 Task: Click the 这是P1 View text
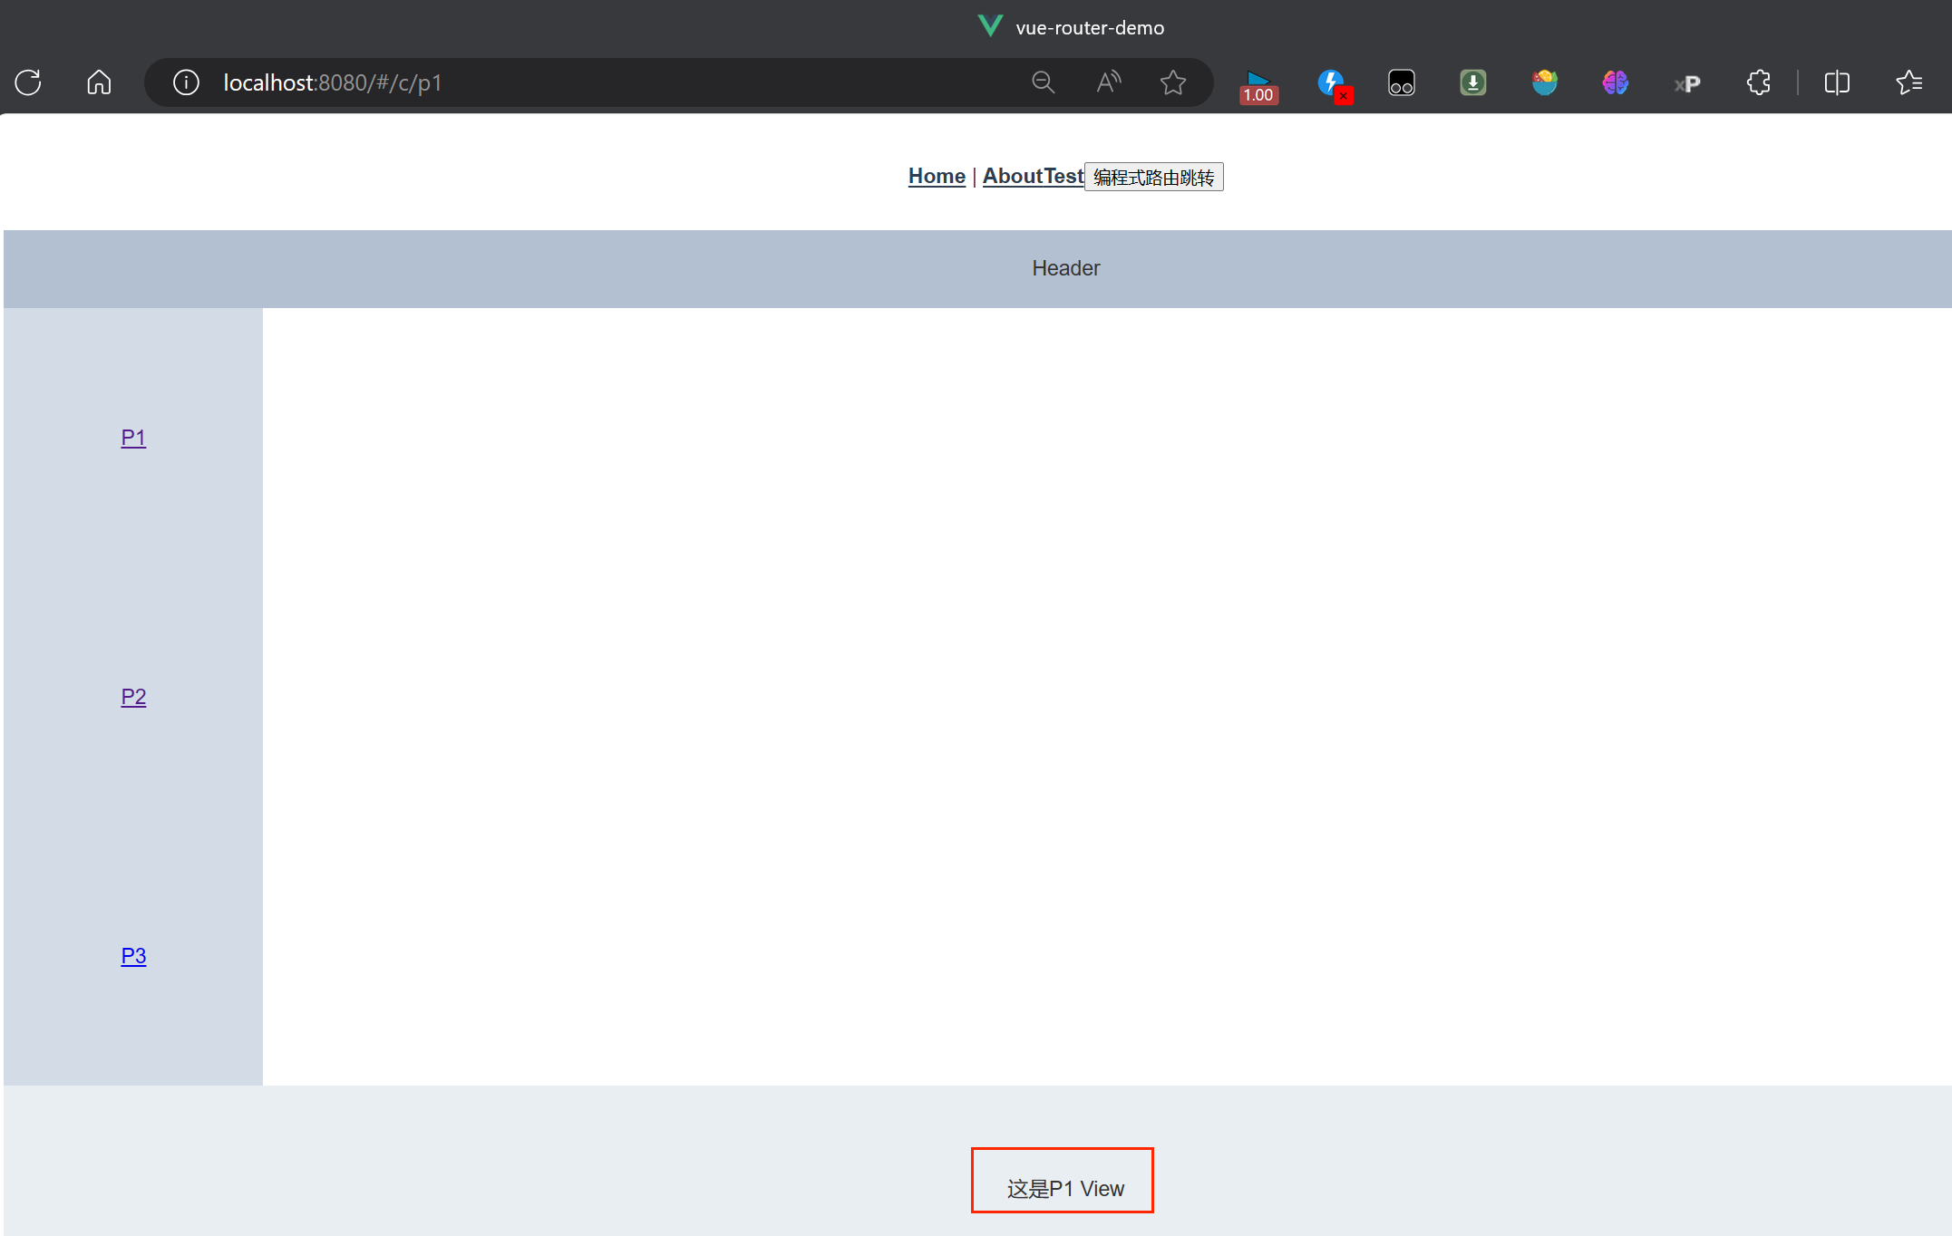(1065, 1189)
